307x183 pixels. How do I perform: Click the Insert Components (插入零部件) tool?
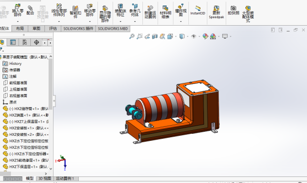pyautogui.click(x=18, y=11)
